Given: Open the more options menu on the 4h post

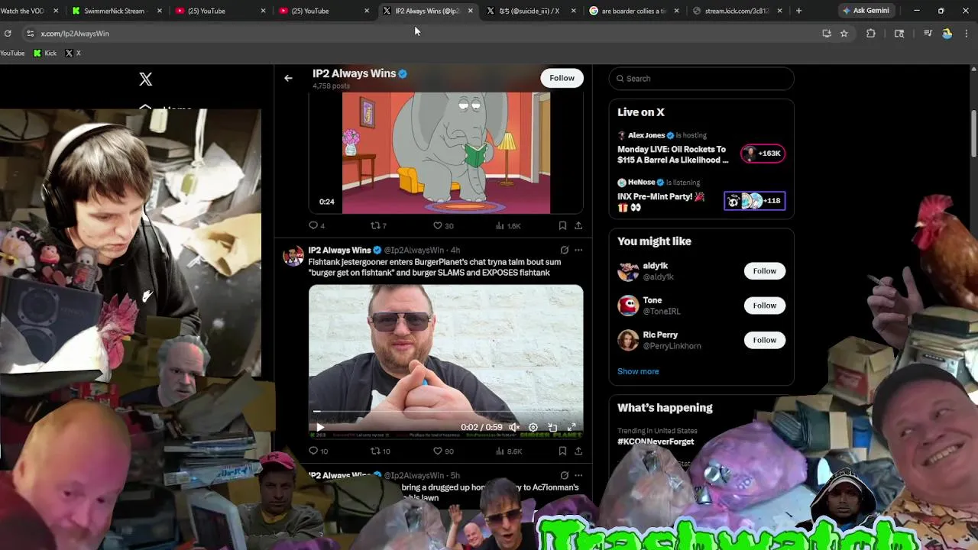Looking at the screenshot, I should (578, 250).
